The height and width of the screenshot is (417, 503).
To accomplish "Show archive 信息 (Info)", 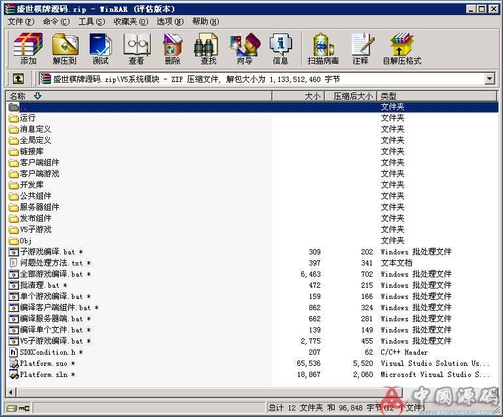I will click(x=281, y=49).
